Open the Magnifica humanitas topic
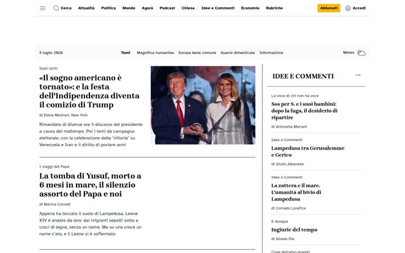 155,53
